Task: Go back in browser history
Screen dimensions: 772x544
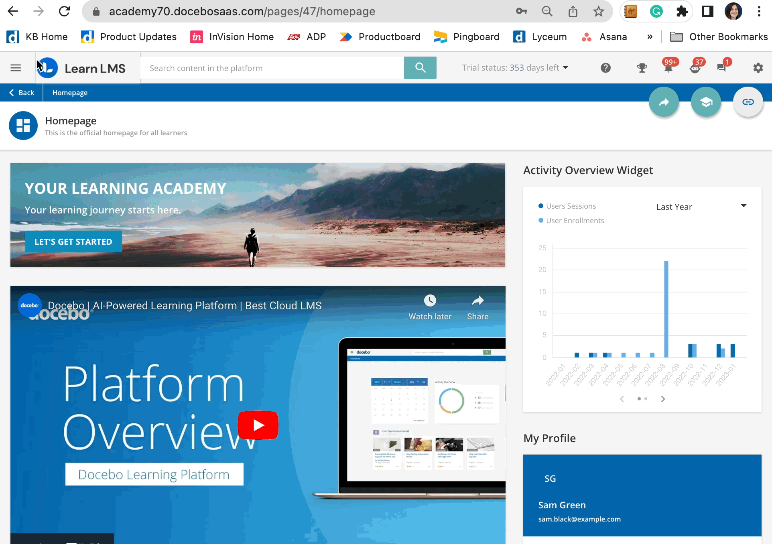Action: point(13,11)
